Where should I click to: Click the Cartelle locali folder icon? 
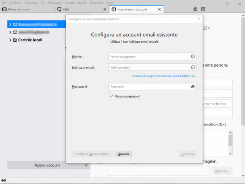15,40
